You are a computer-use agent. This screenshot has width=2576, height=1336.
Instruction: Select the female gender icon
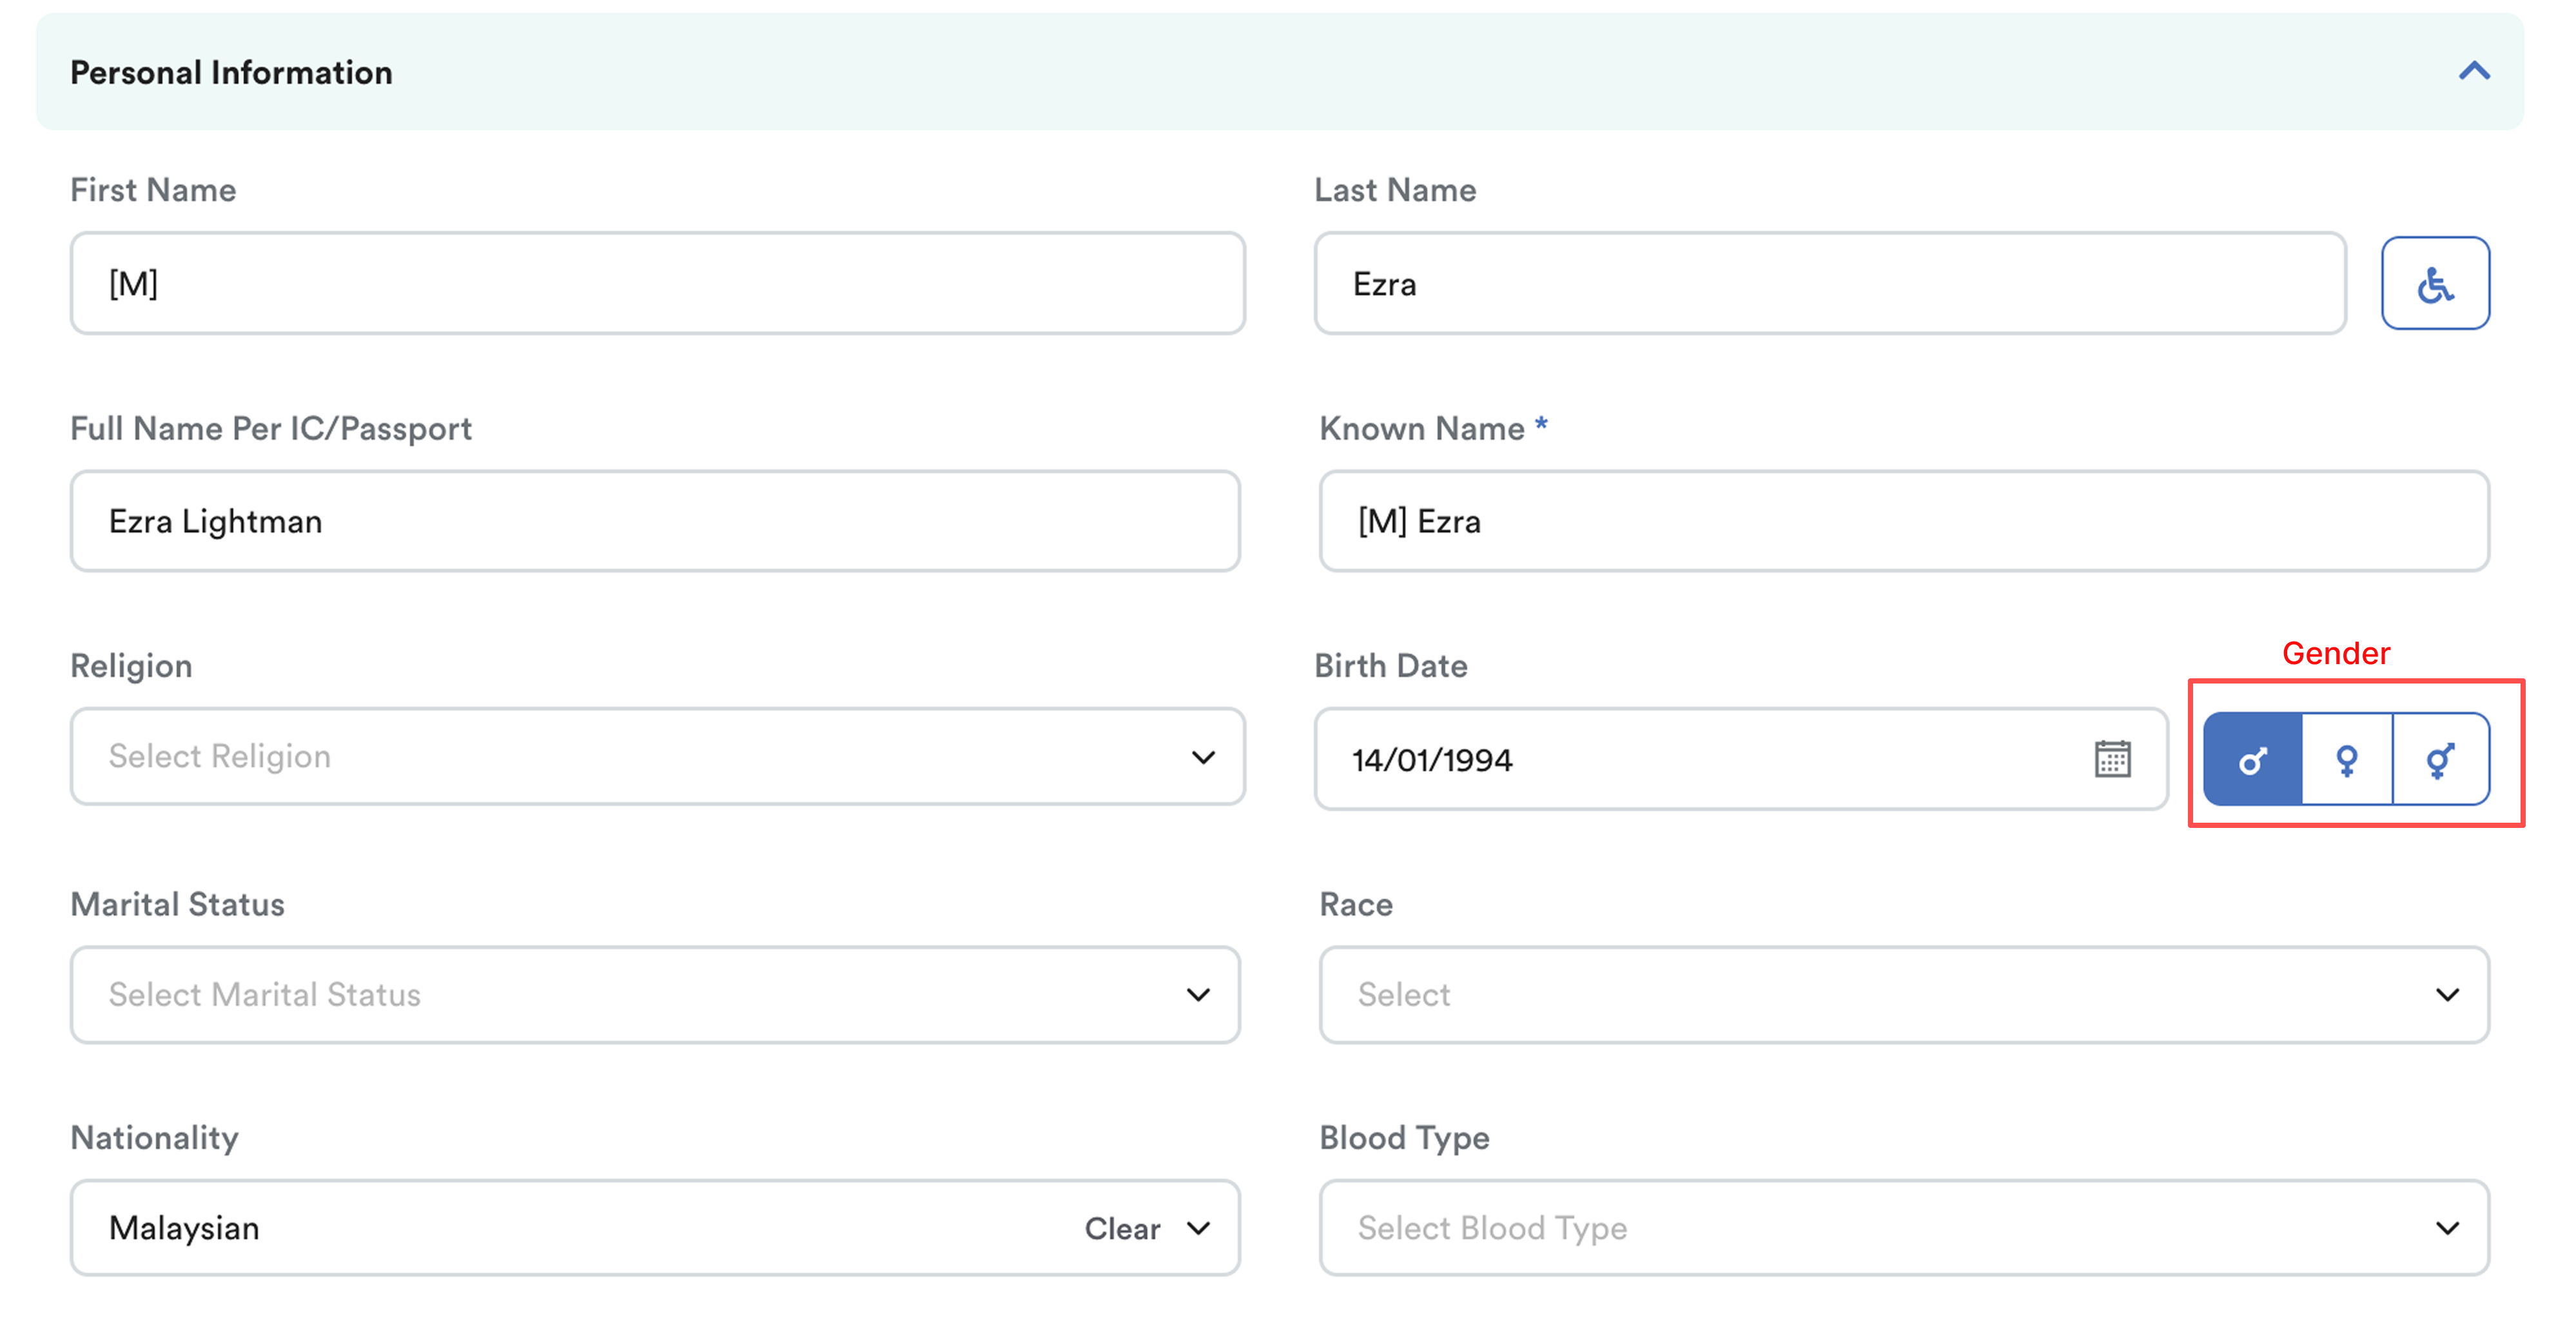2346,760
